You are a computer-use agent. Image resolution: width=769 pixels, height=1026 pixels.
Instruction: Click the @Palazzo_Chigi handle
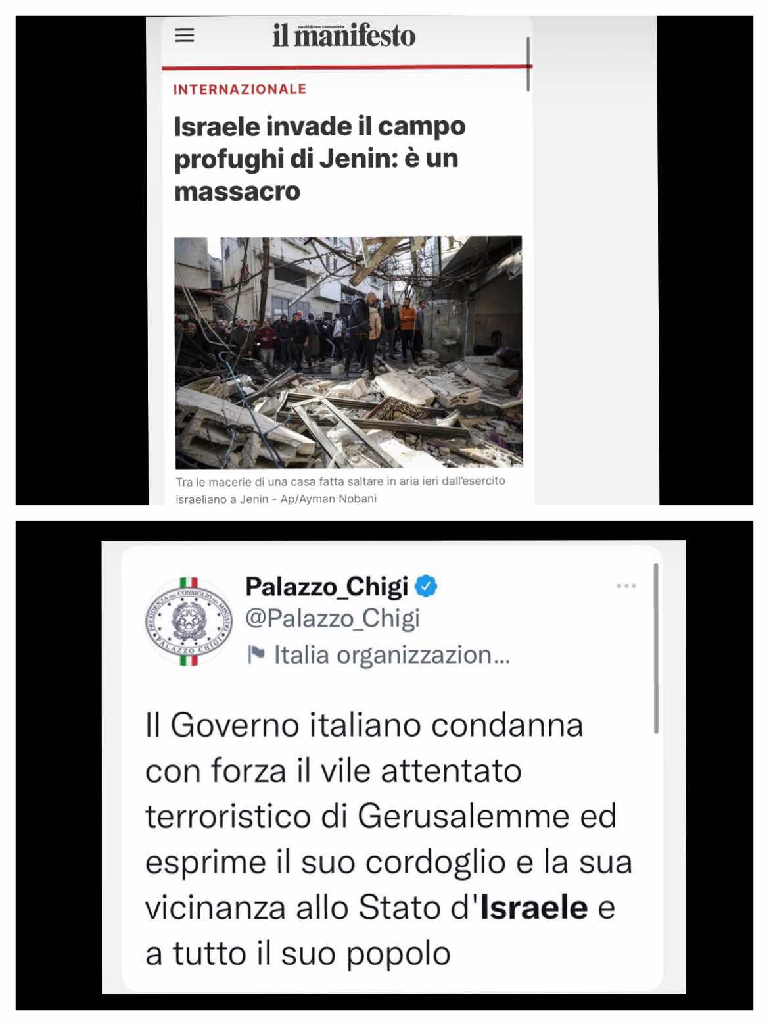(333, 618)
